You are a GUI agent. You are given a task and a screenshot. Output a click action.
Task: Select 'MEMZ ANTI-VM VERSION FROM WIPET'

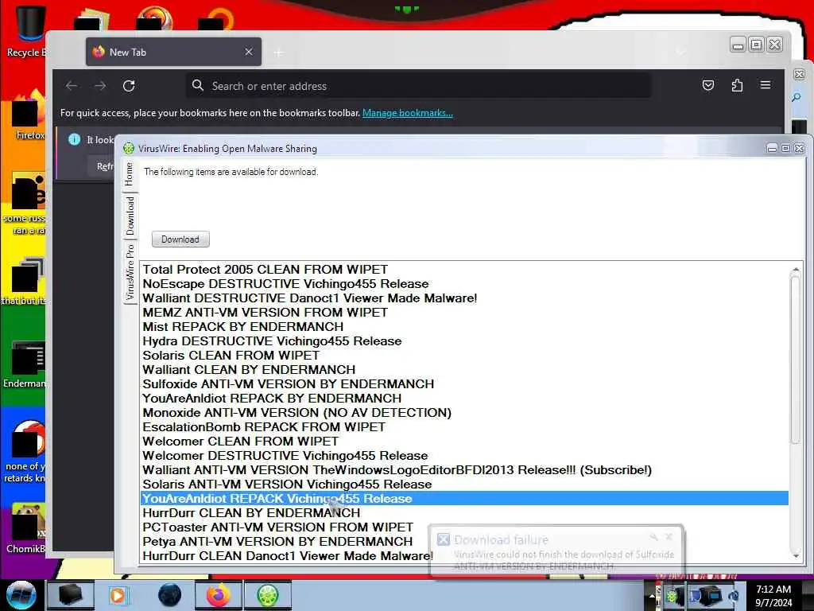pyautogui.click(x=464, y=312)
